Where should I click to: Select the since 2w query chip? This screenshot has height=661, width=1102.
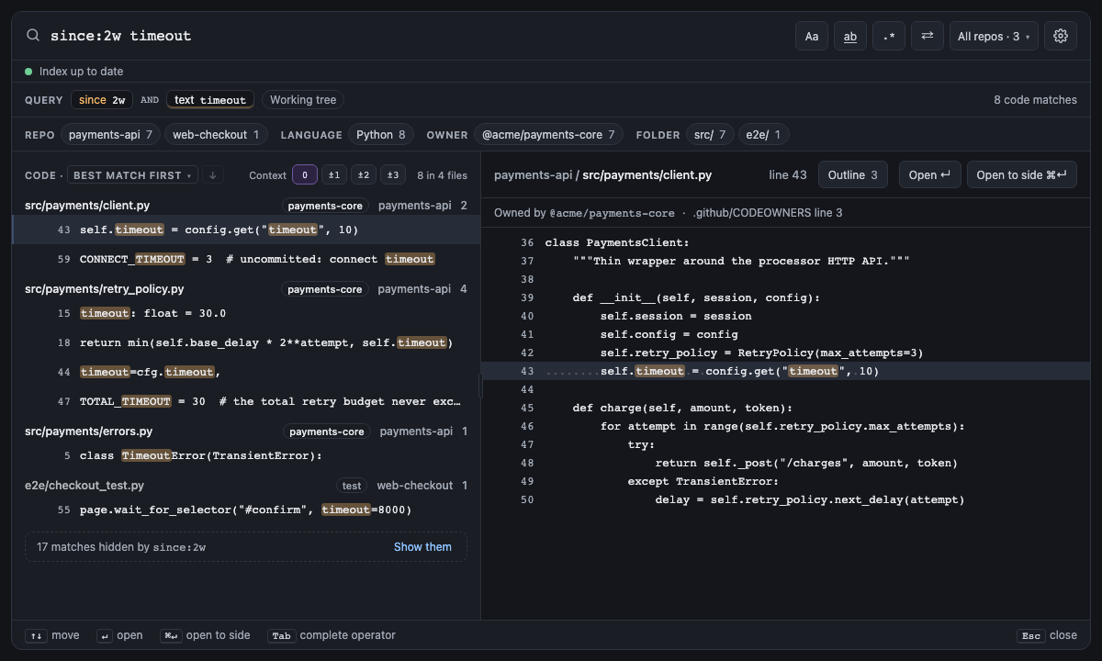click(102, 100)
